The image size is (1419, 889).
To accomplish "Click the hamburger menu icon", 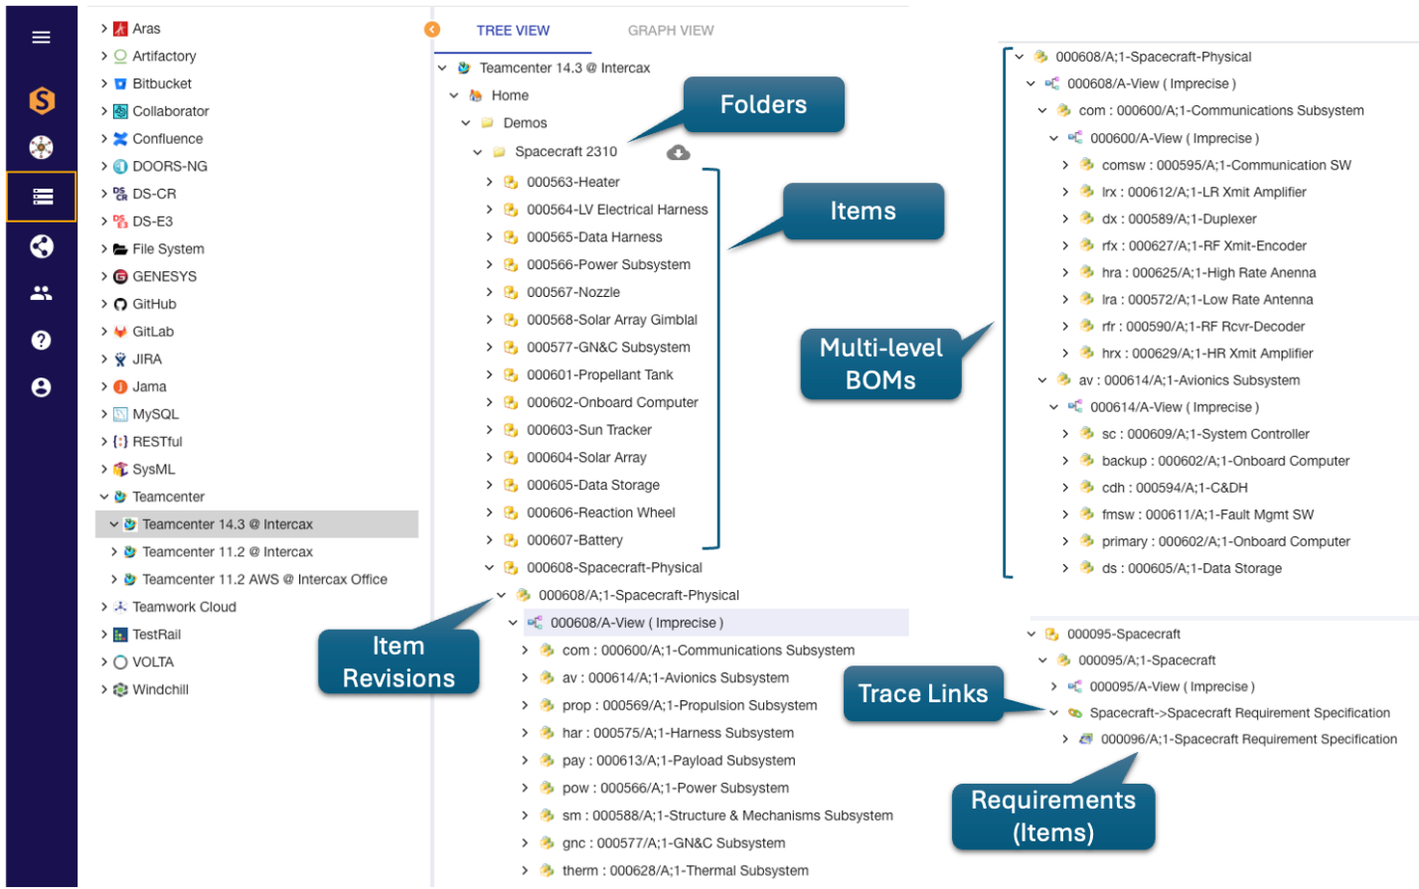I will pos(41,38).
